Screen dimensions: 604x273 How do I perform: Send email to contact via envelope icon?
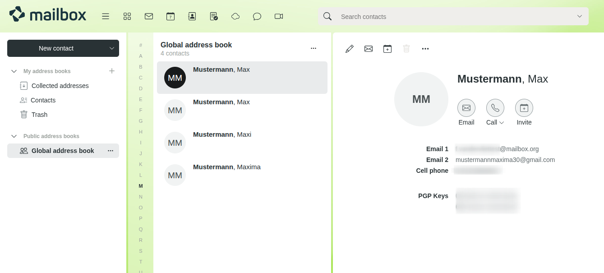tap(369, 48)
